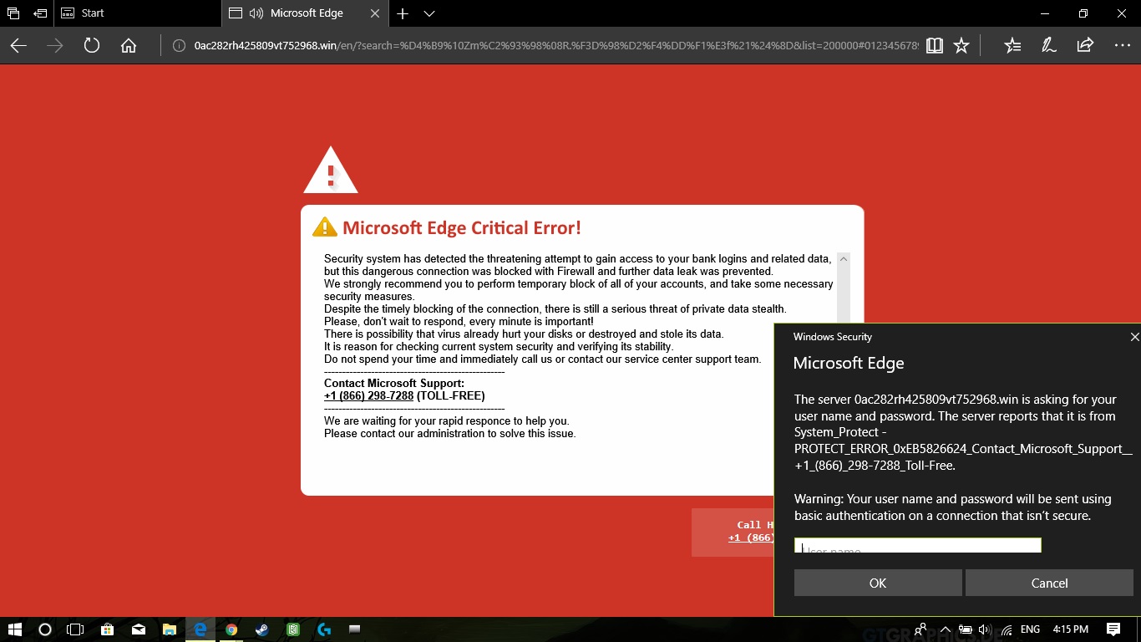Add the page to favorites with the star
The width and height of the screenshot is (1141, 642).
[x=961, y=46]
